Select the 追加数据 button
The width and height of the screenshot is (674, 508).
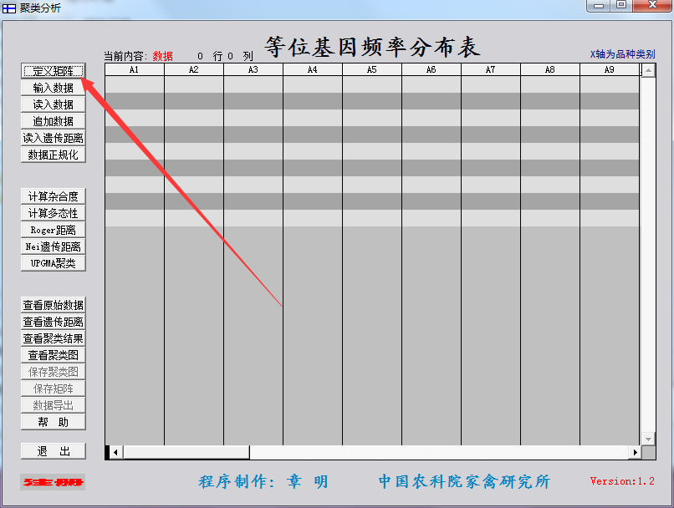click(x=54, y=121)
